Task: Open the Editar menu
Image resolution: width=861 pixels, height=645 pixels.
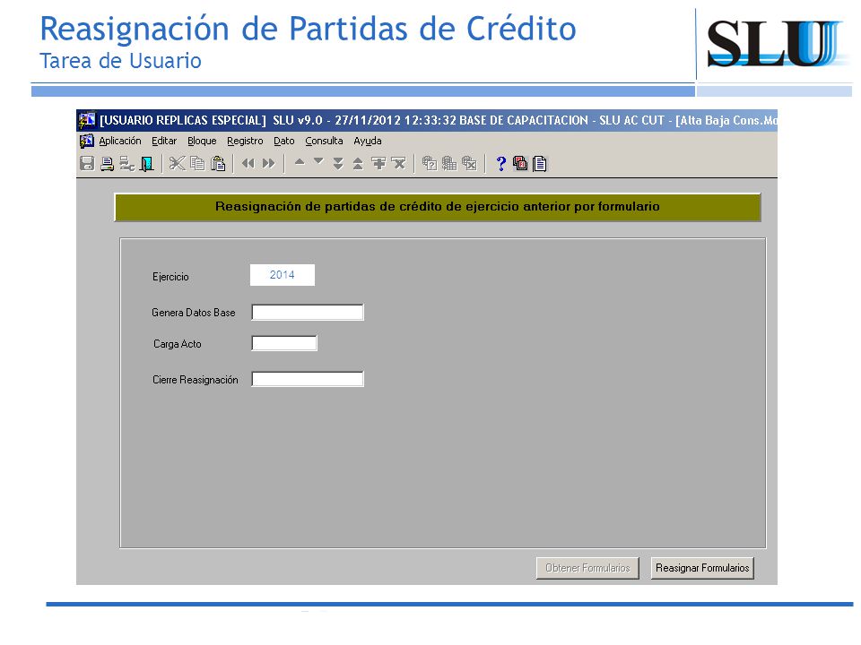Action: 164,141
